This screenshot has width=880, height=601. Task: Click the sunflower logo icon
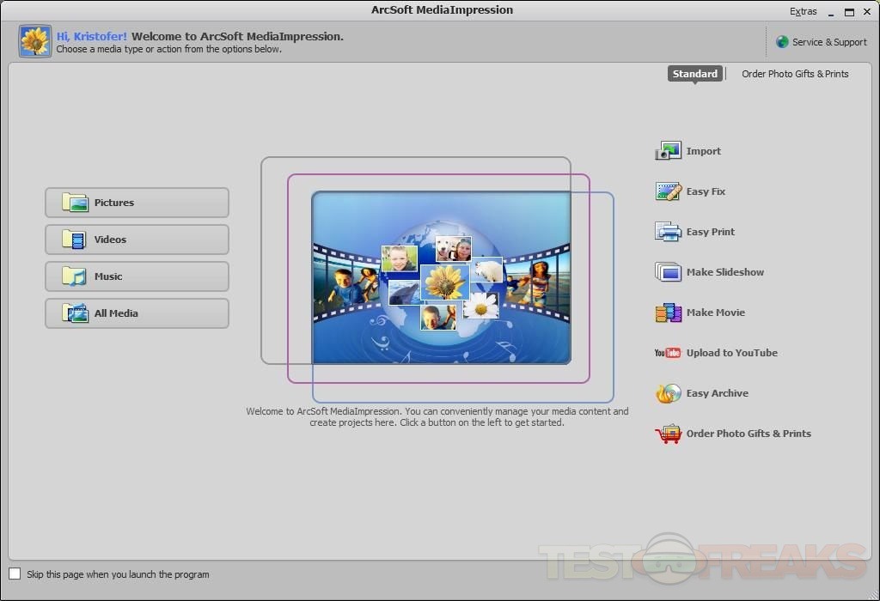34,40
